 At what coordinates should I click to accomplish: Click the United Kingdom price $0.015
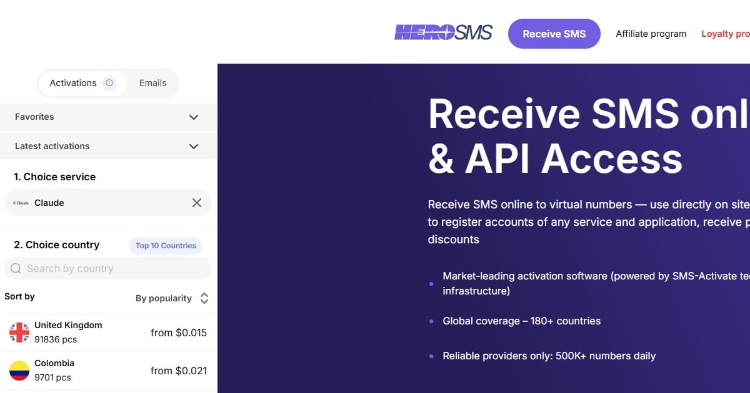[x=179, y=332]
